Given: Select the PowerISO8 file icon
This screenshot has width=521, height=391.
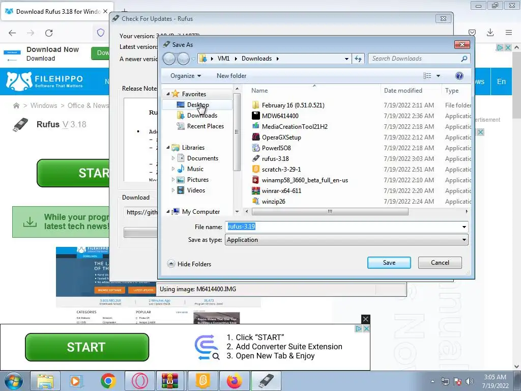Looking at the screenshot, I should 255,148.
